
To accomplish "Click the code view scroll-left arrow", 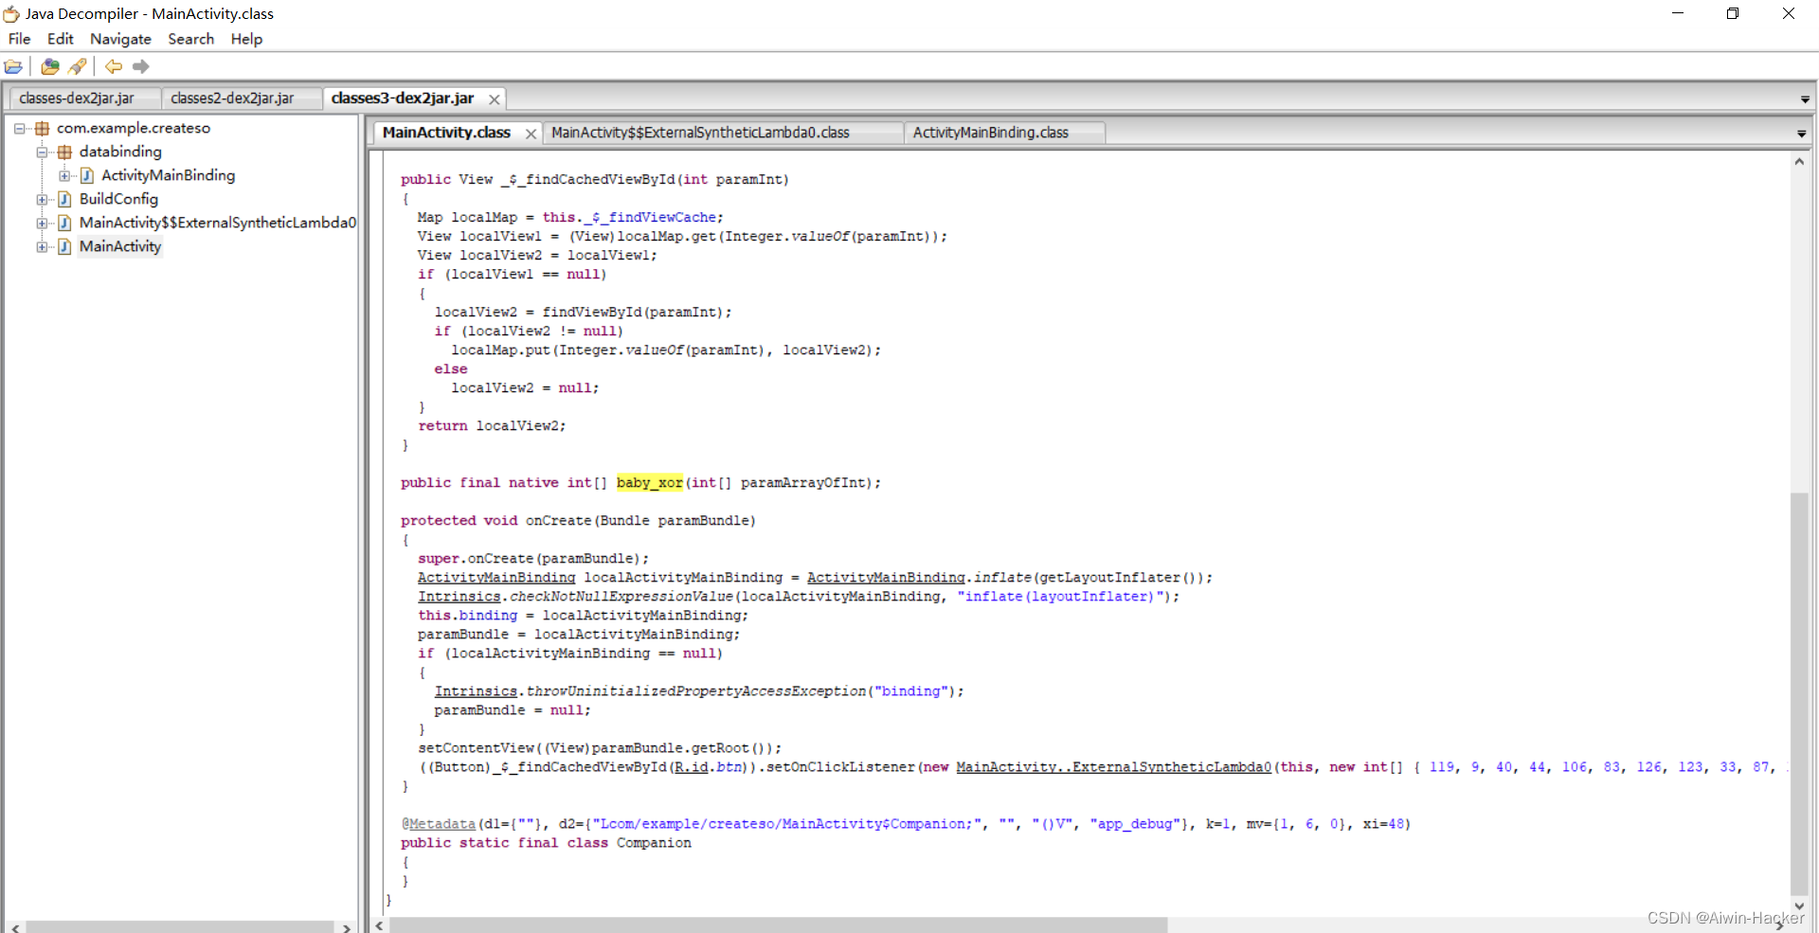I will (379, 925).
